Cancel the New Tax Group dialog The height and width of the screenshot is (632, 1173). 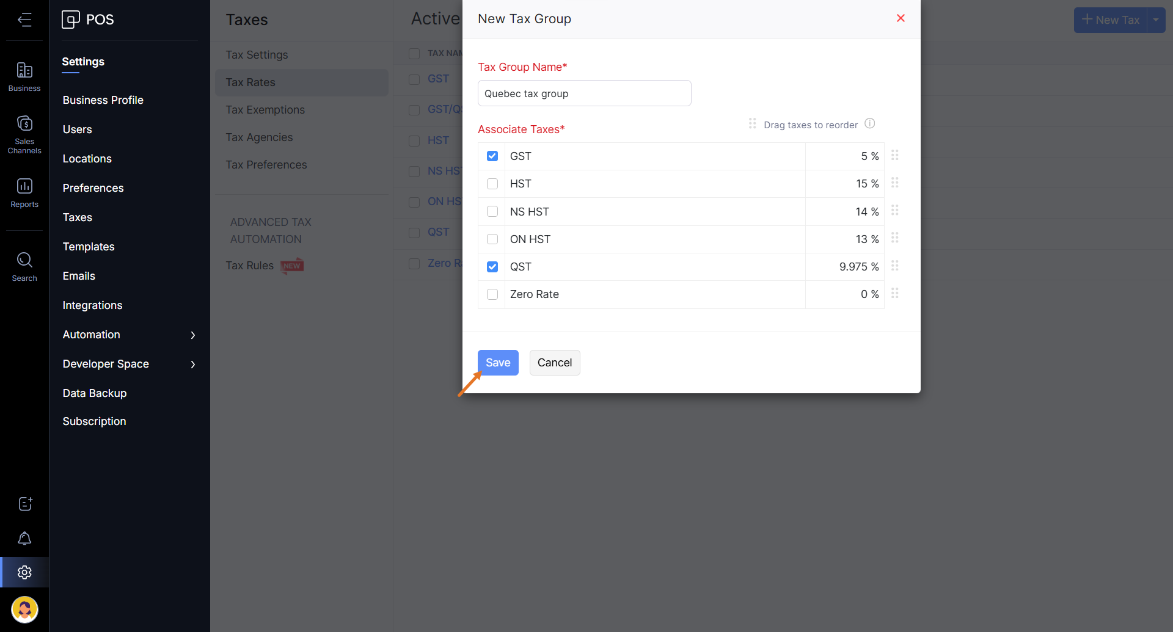coord(555,363)
